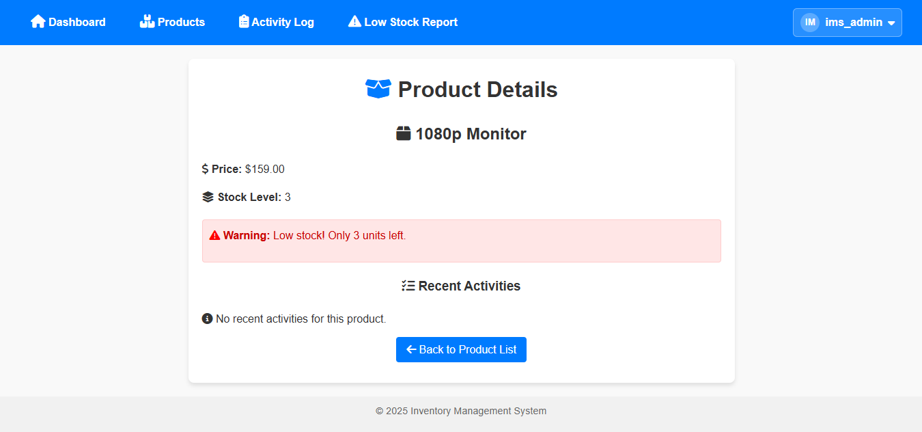Click the stacked layers icon beside Stock Level
This screenshot has width=922, height=432.
pos(208,197)
